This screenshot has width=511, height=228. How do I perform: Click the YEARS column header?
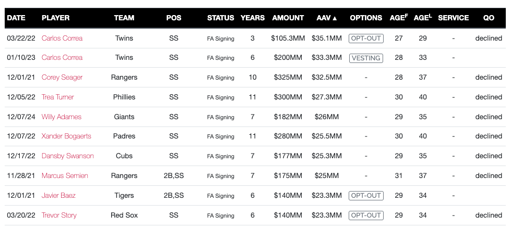coord(253,18)
